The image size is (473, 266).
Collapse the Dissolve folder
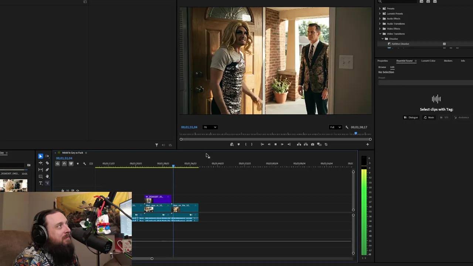tap(382, 39)
